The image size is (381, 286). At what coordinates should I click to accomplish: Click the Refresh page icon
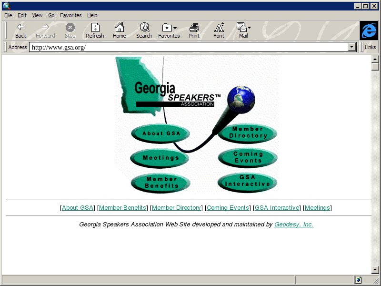pyautogui.click(x=95, y=31)
